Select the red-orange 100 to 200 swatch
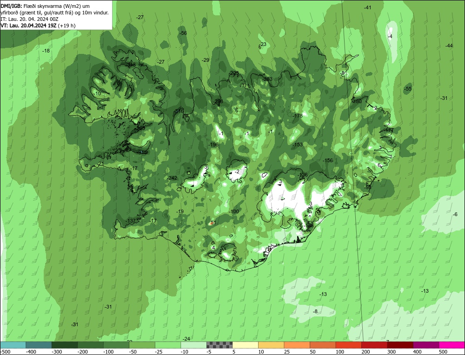Viewport: 465px width, 355px height. coord(348,345)
